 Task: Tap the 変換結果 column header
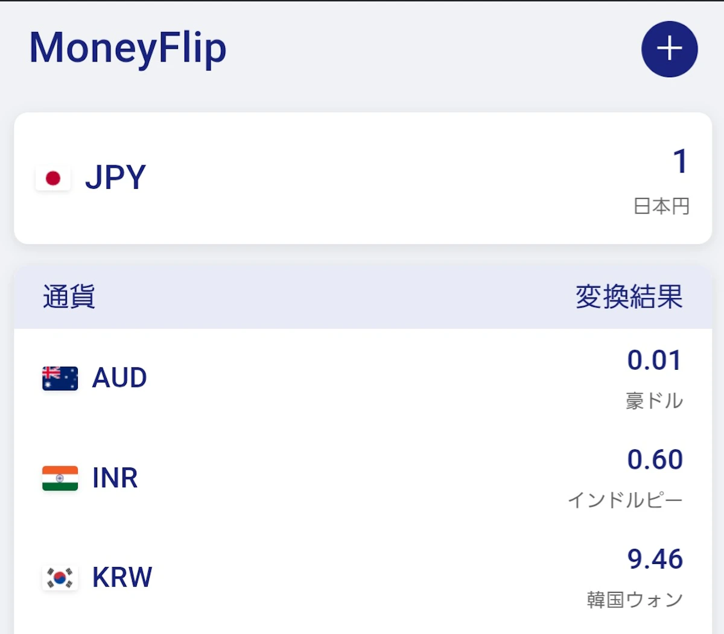point(629,297)
